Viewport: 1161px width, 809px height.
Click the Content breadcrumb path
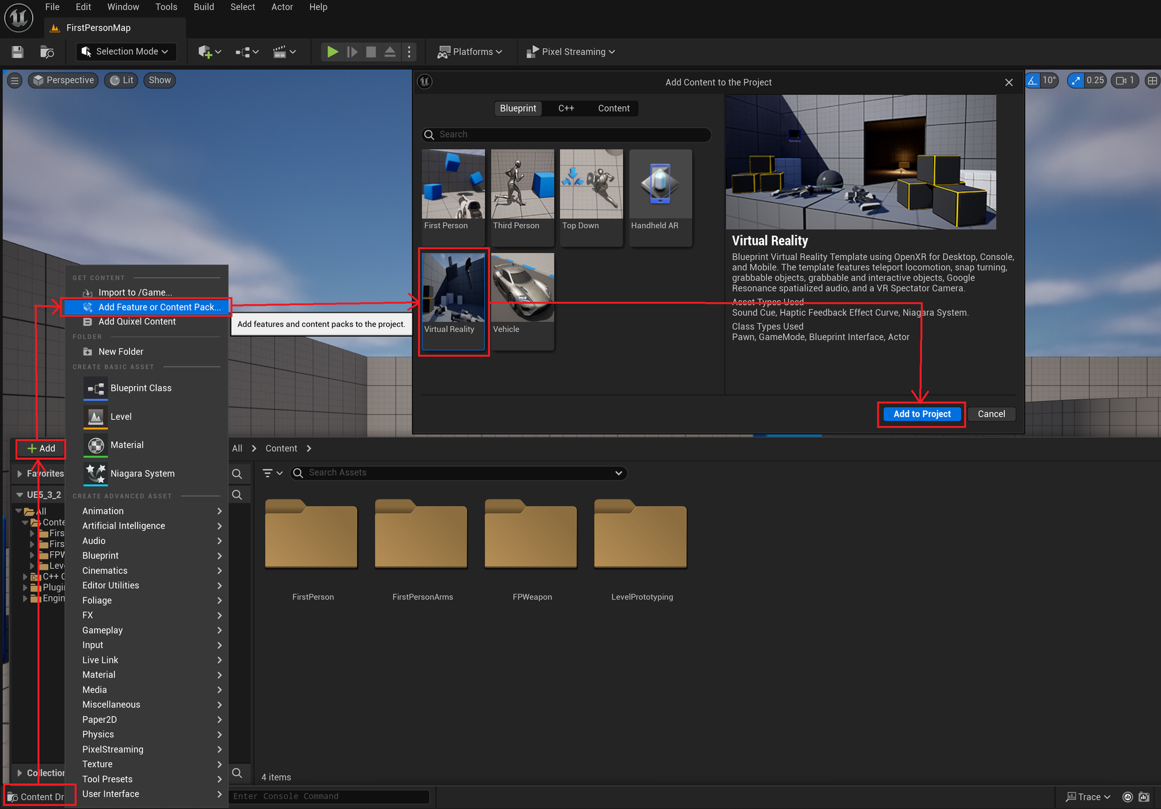[x=281, y=448]
